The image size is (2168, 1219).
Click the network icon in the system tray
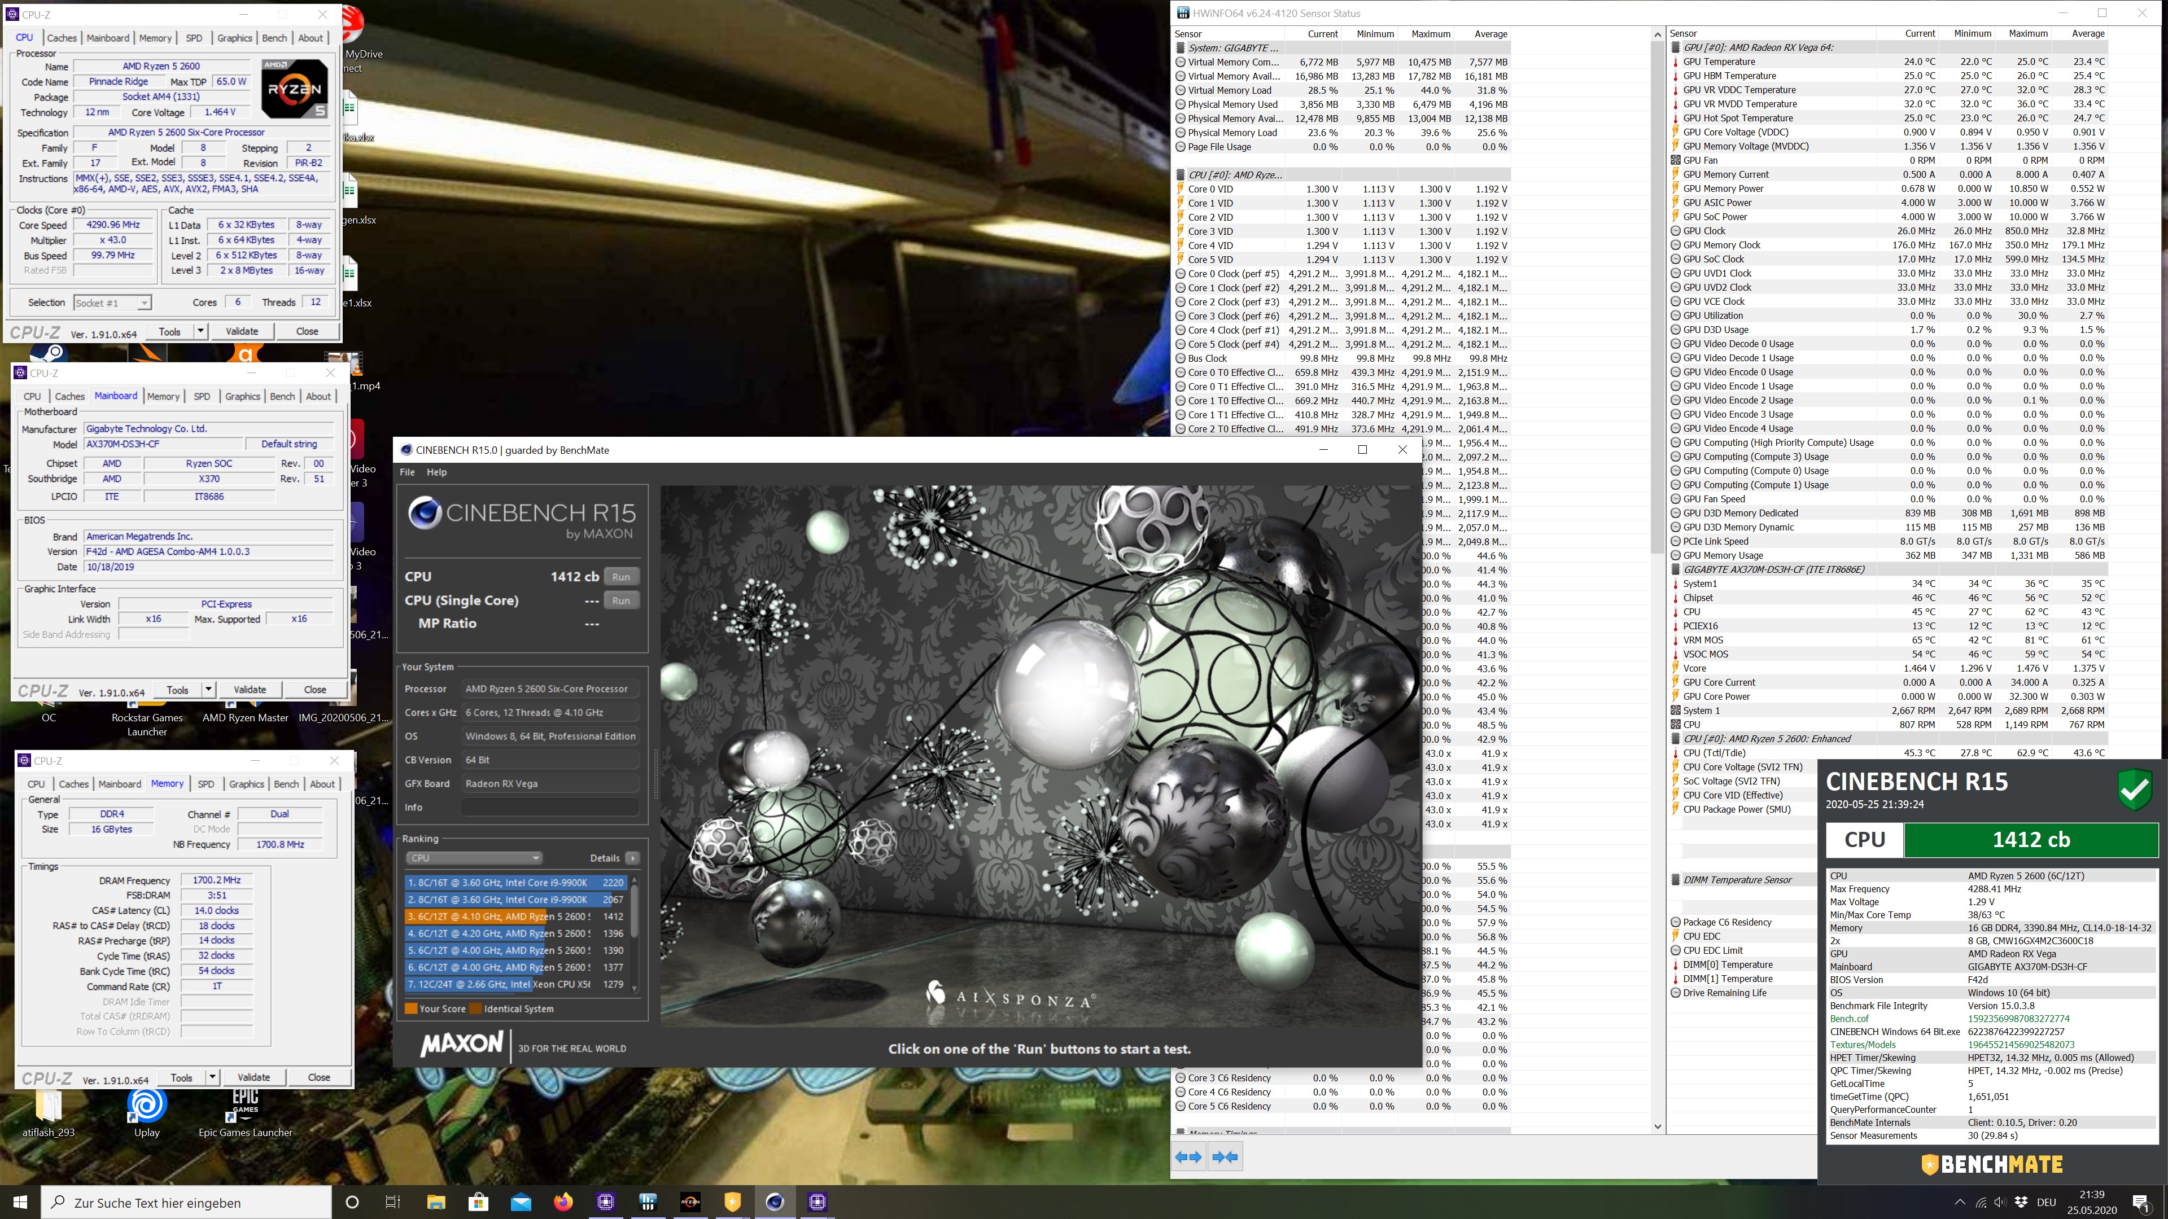(x=1981, y=1202)
